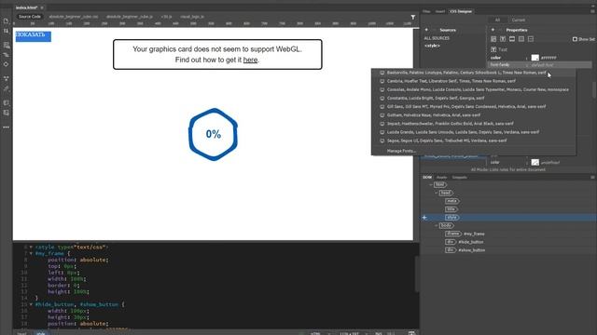The width and height of the screenshot is (597, 335).
Task: Click the blue ПОКАЗАТЬ button in Live view
Action: tap(34, 36)
